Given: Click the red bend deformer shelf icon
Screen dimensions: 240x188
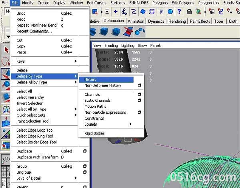Looking at the screenshot, I should pos(128,32).
